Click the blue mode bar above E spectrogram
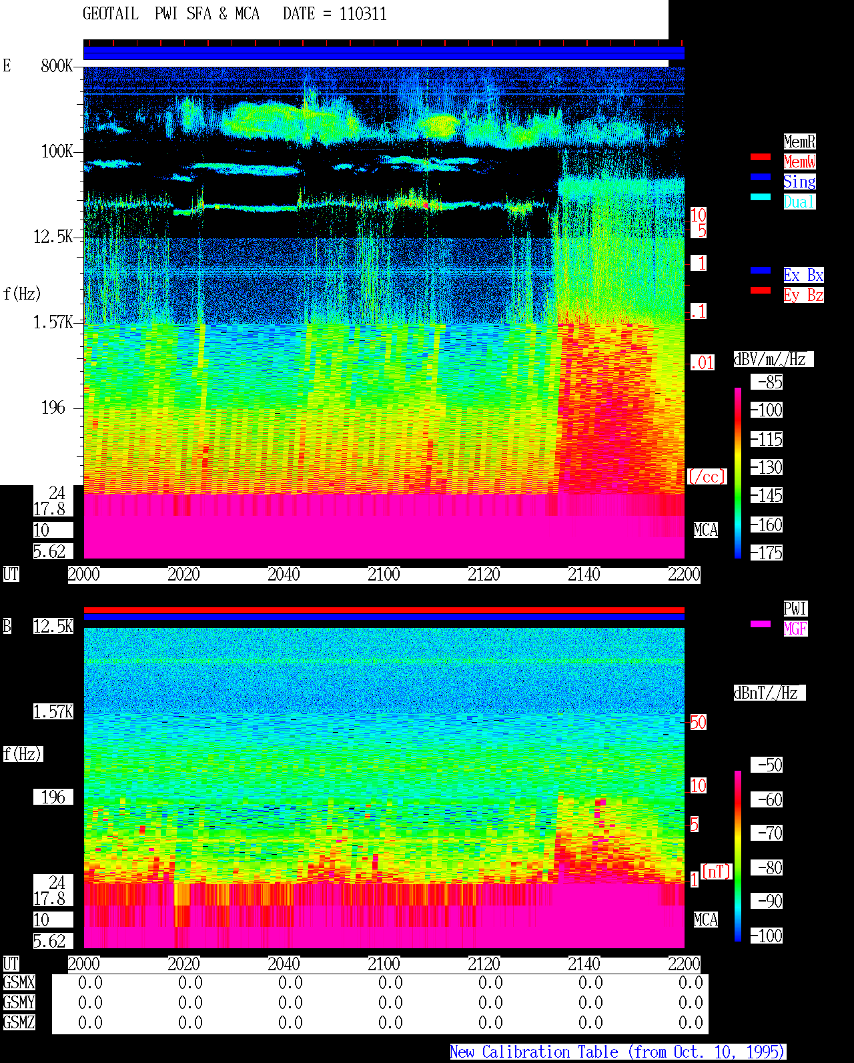Image resolution: width=854 pixels, height=1063 pixels. (384, 53)
